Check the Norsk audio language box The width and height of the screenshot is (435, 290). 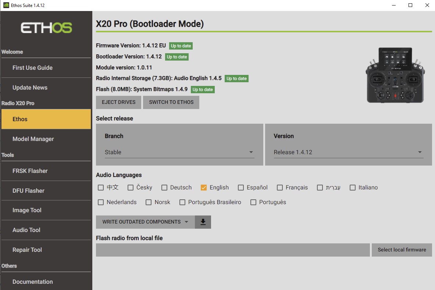[149, 202]
